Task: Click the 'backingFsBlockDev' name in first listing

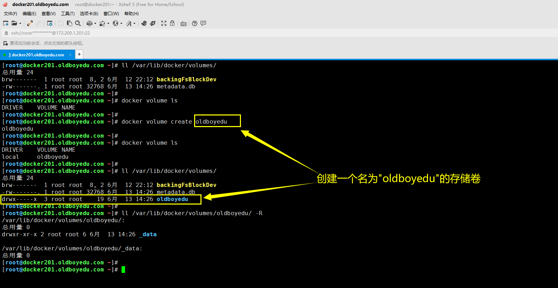Action: coord(186,80)
